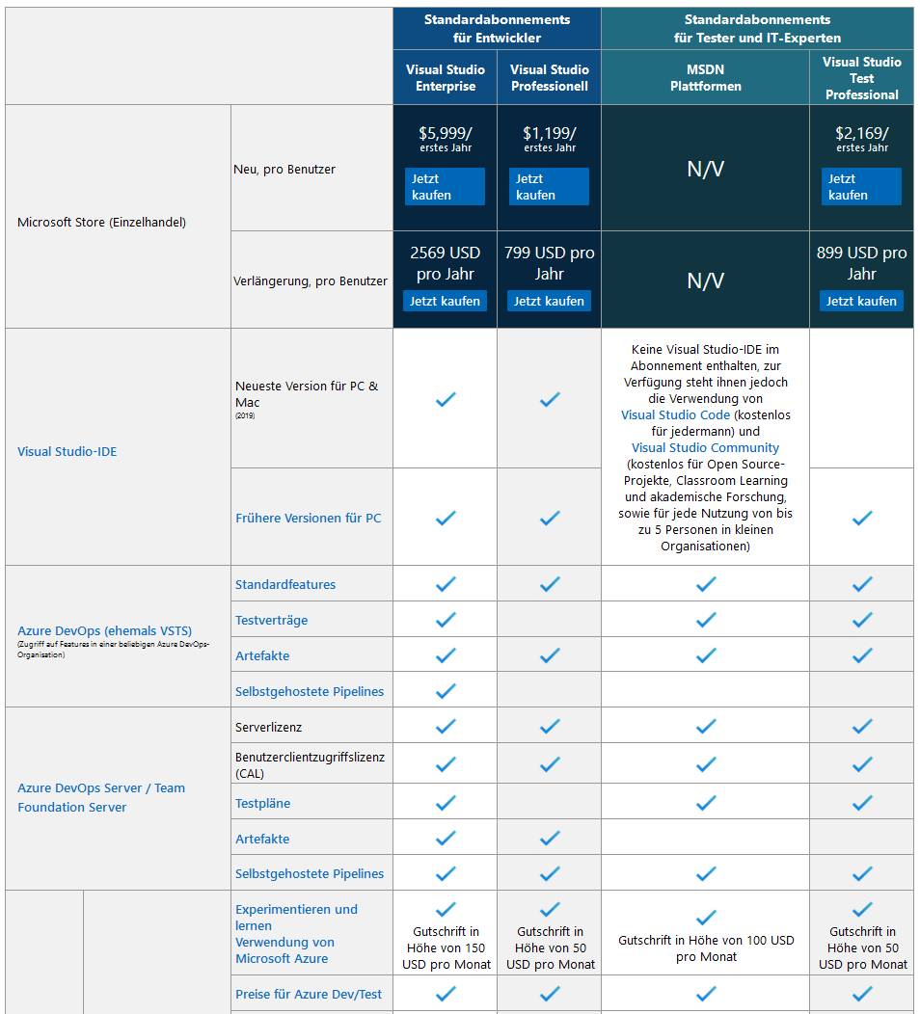Follow the Visual Studio-IDE link
This screenshot has width=920, height=1014.
click(x=67, y=451)
